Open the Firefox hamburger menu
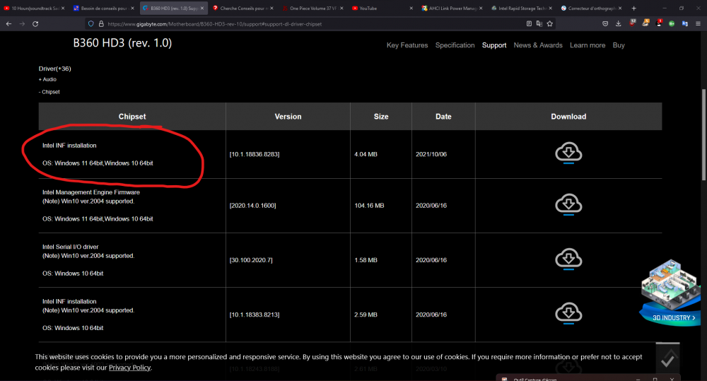The width and height of the screenshot is (707, 381). click(698, 24)
